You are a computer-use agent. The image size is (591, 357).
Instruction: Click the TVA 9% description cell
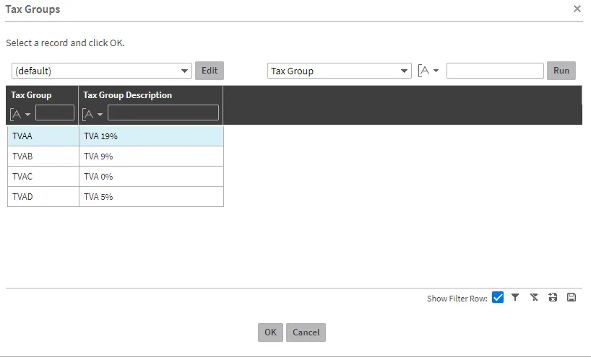point(151,156)
